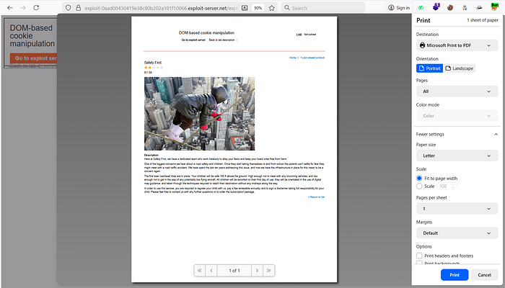This screenshot has height=288, width=505.
Task: Open the Color mode dropdown
Action: (x=457, y=116)
